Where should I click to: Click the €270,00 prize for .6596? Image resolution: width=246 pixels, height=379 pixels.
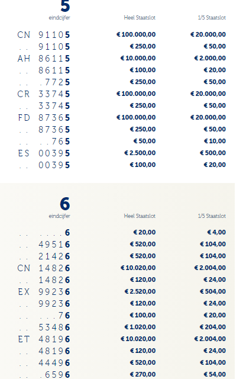143,374
